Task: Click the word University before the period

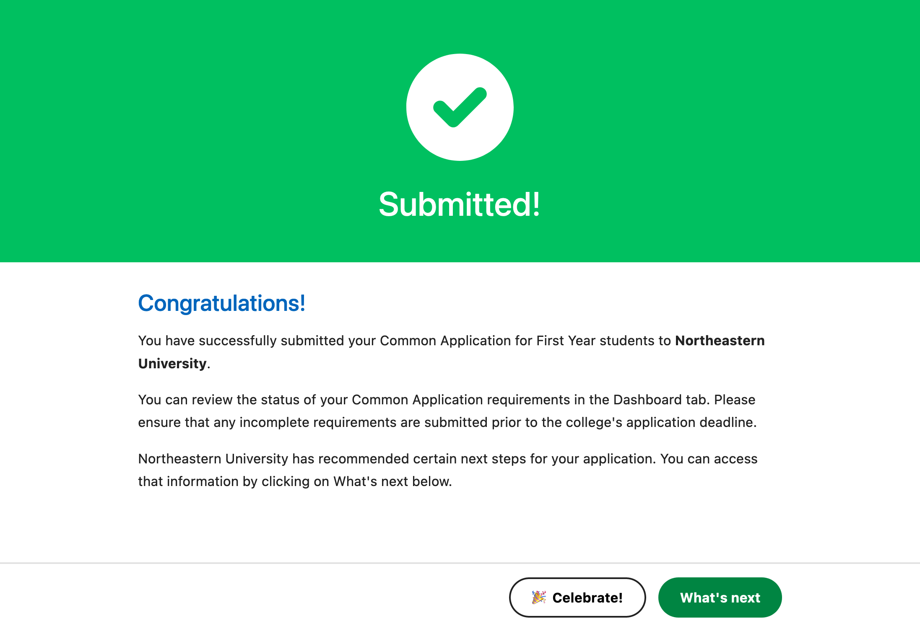Action: [x=172, y=363]
